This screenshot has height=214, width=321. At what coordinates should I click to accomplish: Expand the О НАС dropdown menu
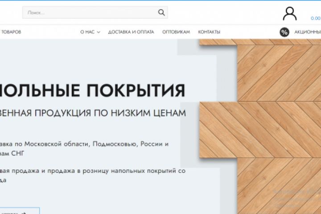click(90, 32)
